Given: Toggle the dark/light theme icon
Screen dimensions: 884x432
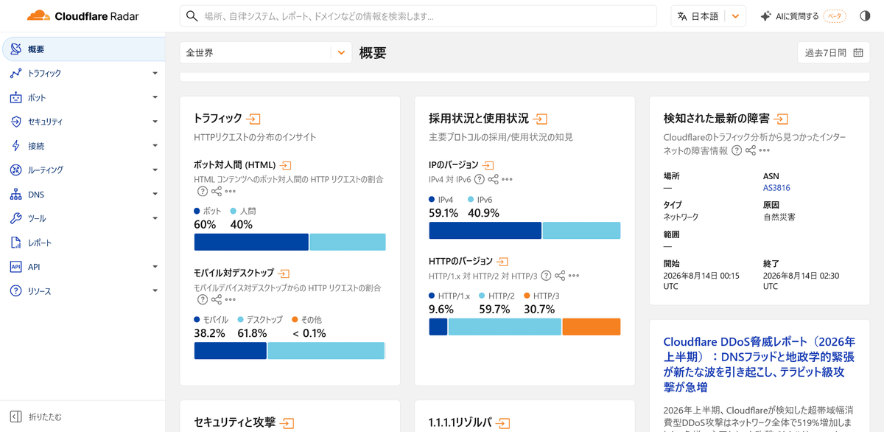Looking at the screenshot, I should pyautogui.click(x=866, y=16).
